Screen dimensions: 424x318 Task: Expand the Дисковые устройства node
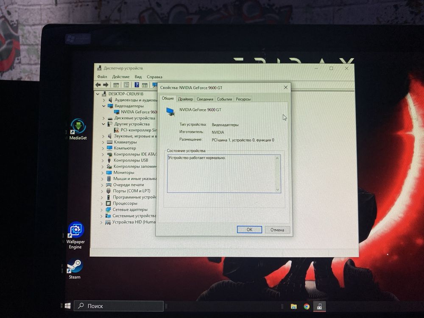pyautogui.click(x=103, y=118)
